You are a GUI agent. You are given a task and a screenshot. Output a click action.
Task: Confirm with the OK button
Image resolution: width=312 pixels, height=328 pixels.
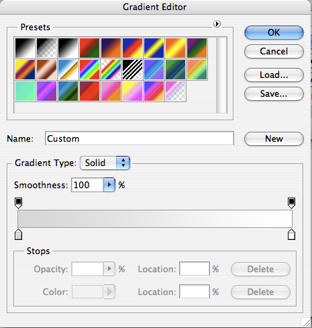click(x=274, y=32)
